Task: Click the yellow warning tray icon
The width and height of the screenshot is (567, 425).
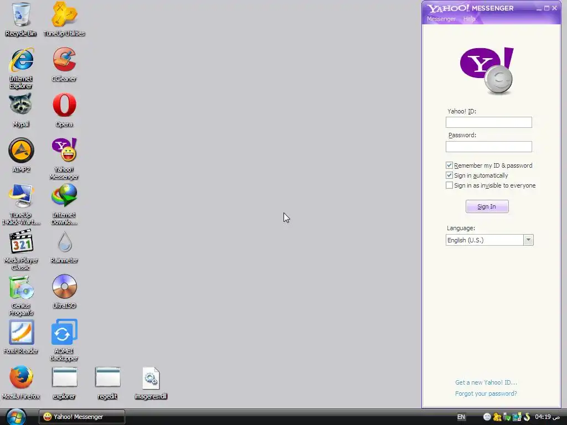Action: pos(497,417)
